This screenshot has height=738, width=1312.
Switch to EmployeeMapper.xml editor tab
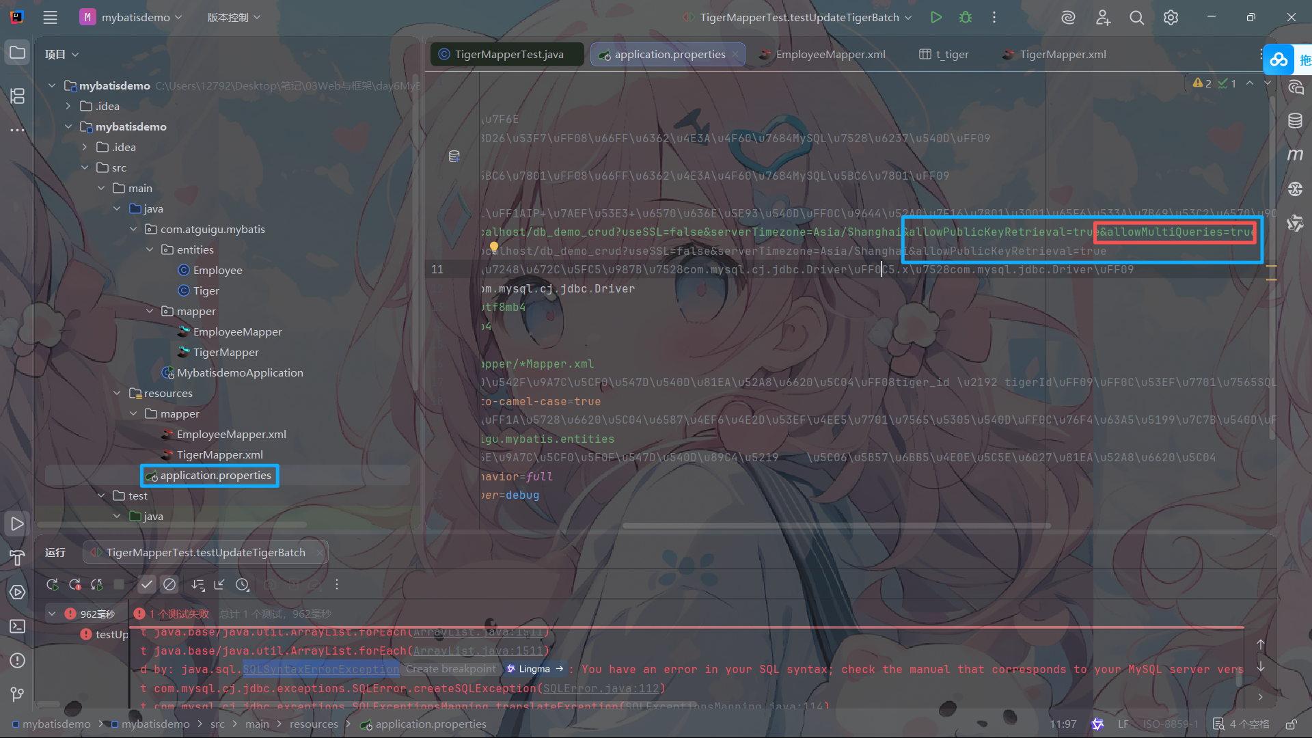[830, 55]
